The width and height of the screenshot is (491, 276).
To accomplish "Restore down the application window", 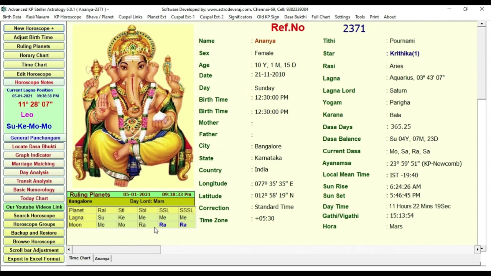I will 465,9.
